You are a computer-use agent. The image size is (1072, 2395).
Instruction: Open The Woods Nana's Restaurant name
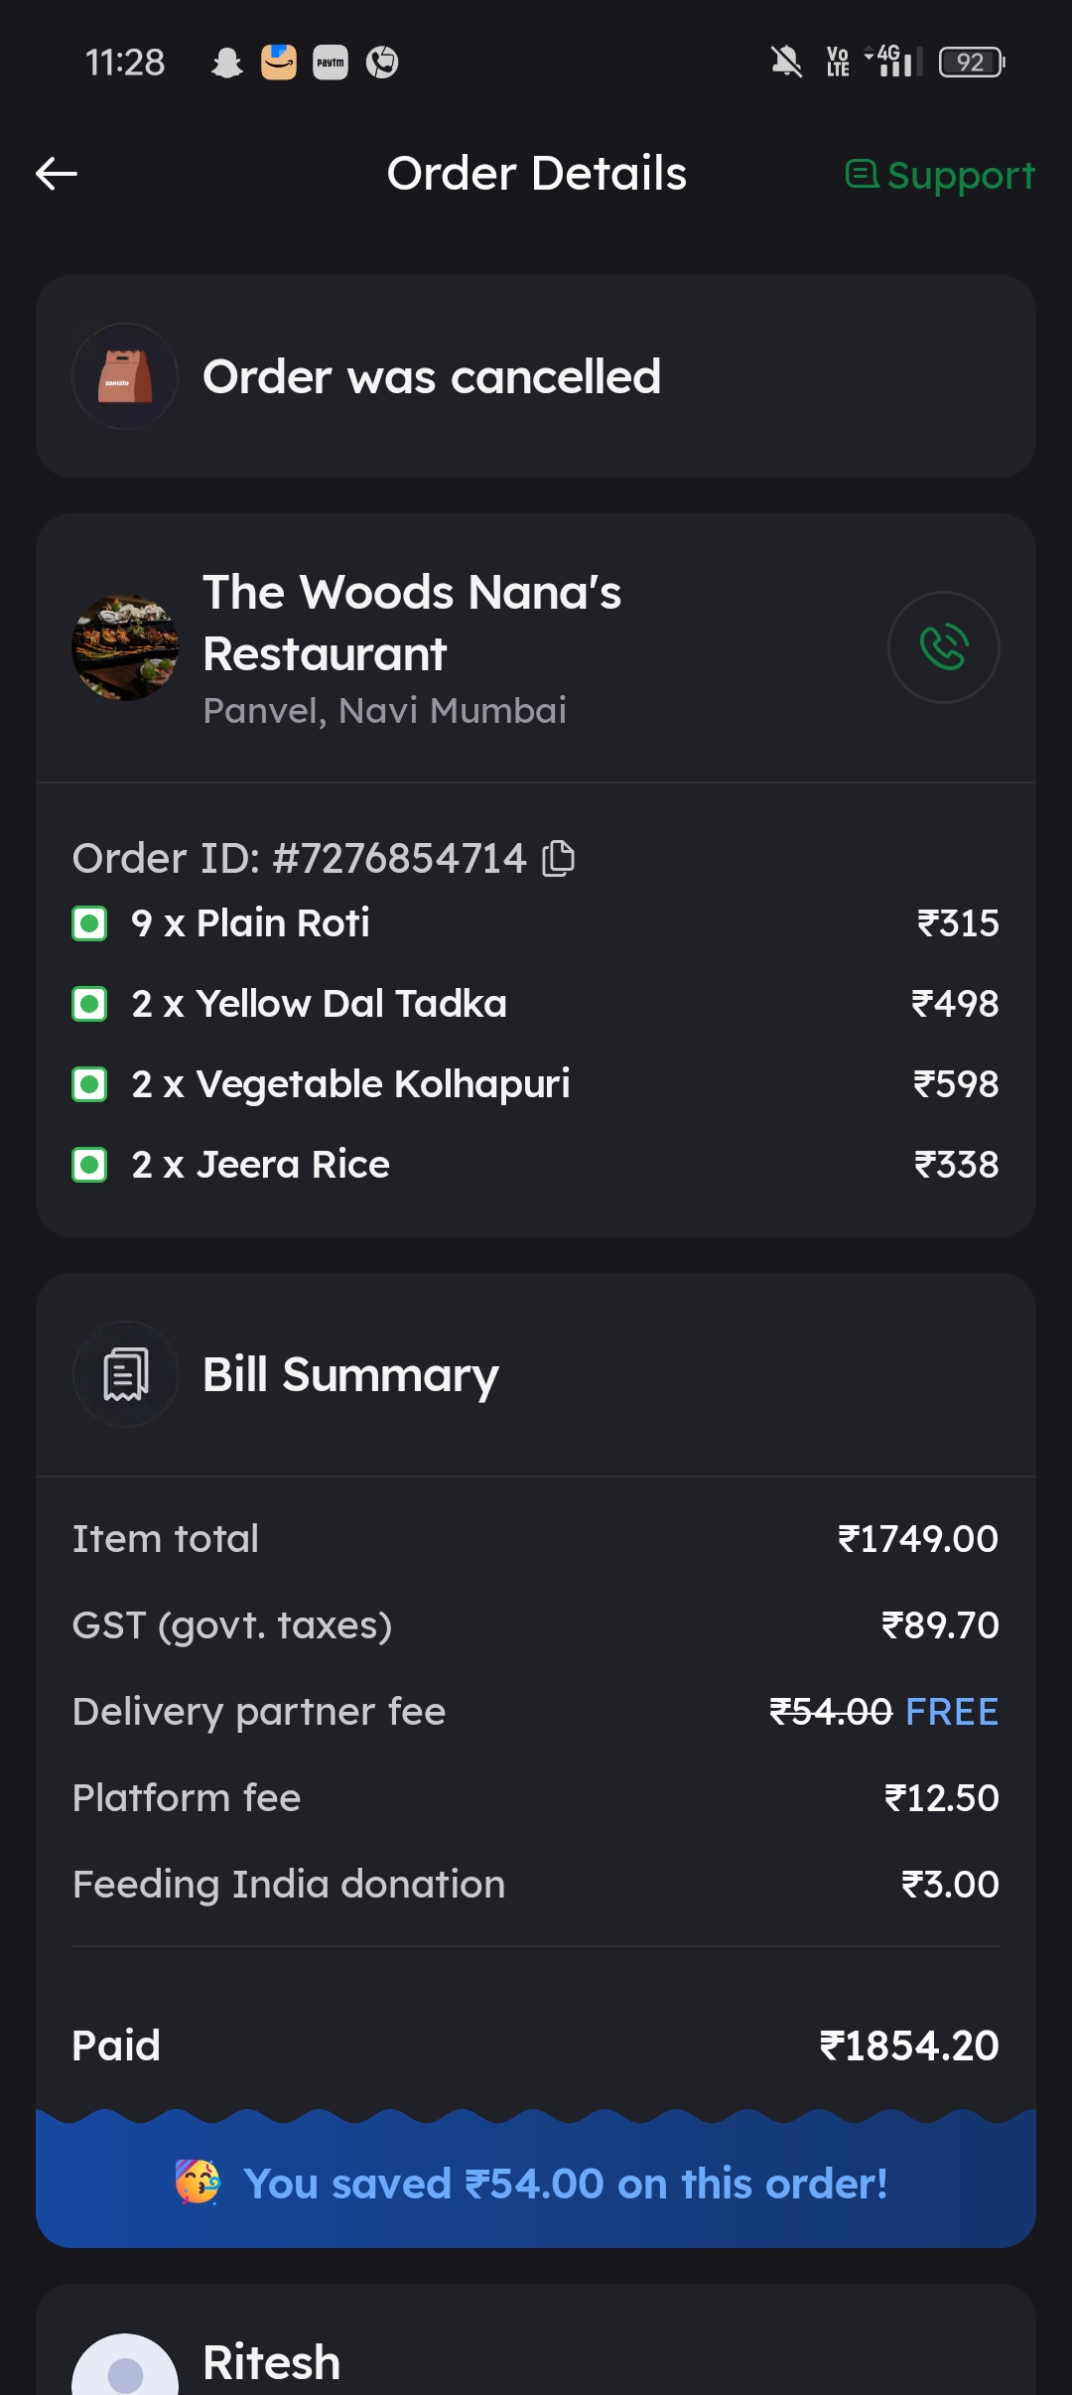point(411,623)
